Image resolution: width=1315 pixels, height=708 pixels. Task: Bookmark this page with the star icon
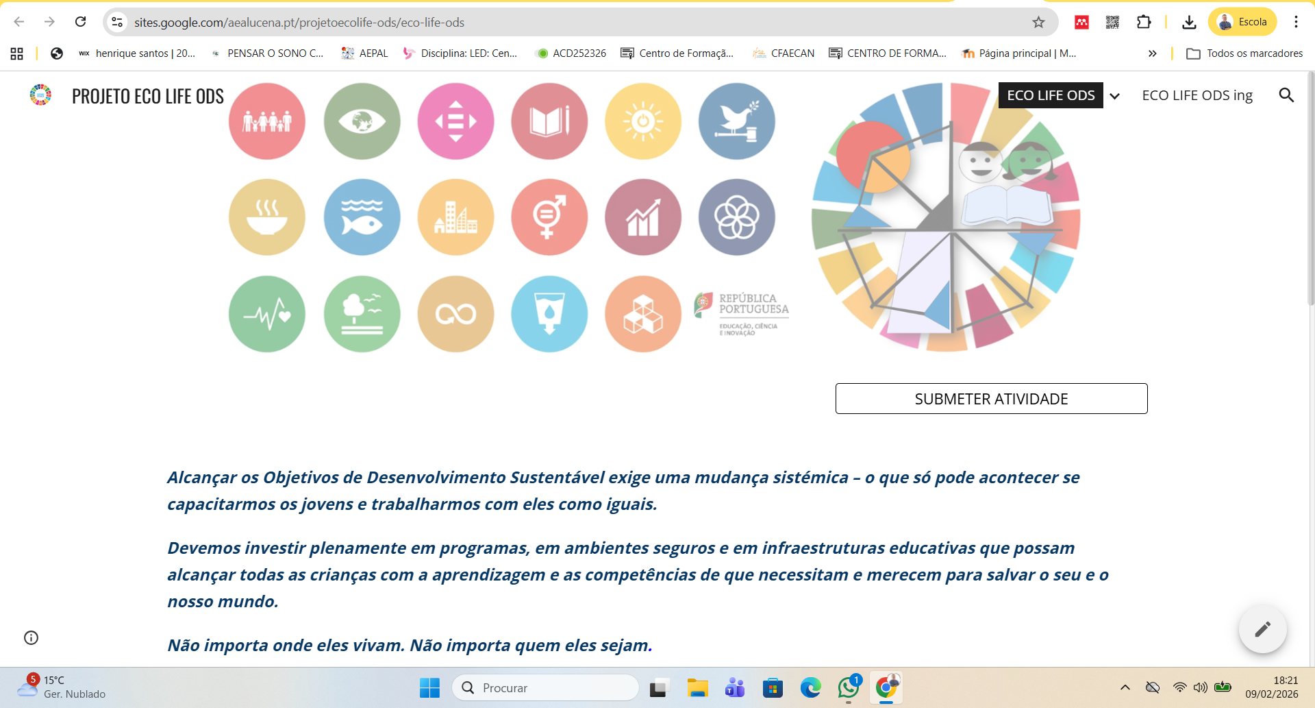pos(1038,22)
